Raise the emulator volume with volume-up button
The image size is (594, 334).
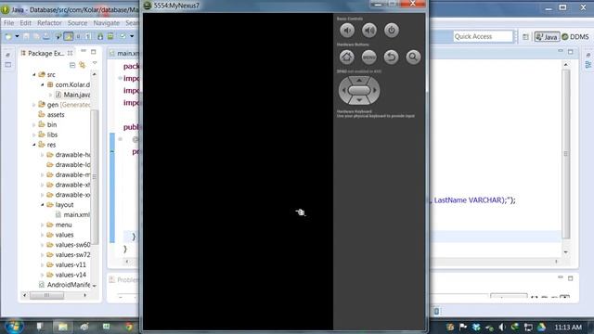pos(369,31)
